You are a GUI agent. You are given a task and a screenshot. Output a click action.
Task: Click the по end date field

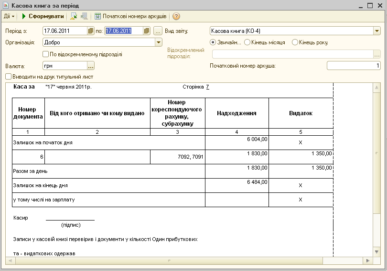(x=124, y=31)
